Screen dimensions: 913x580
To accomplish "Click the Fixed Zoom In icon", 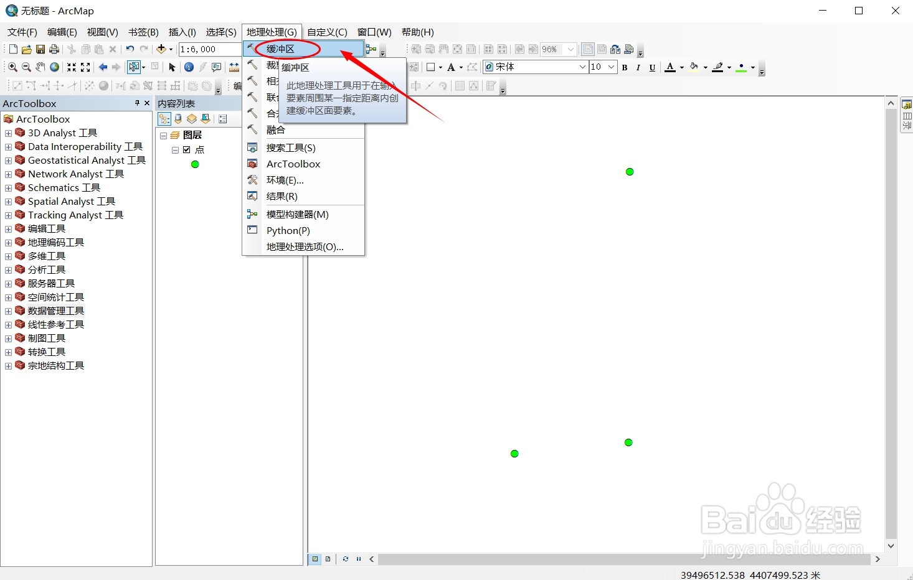I will click(x=72, y=67).
